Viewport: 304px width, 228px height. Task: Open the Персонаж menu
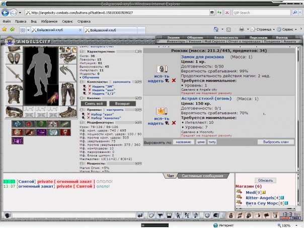(258, 37)
